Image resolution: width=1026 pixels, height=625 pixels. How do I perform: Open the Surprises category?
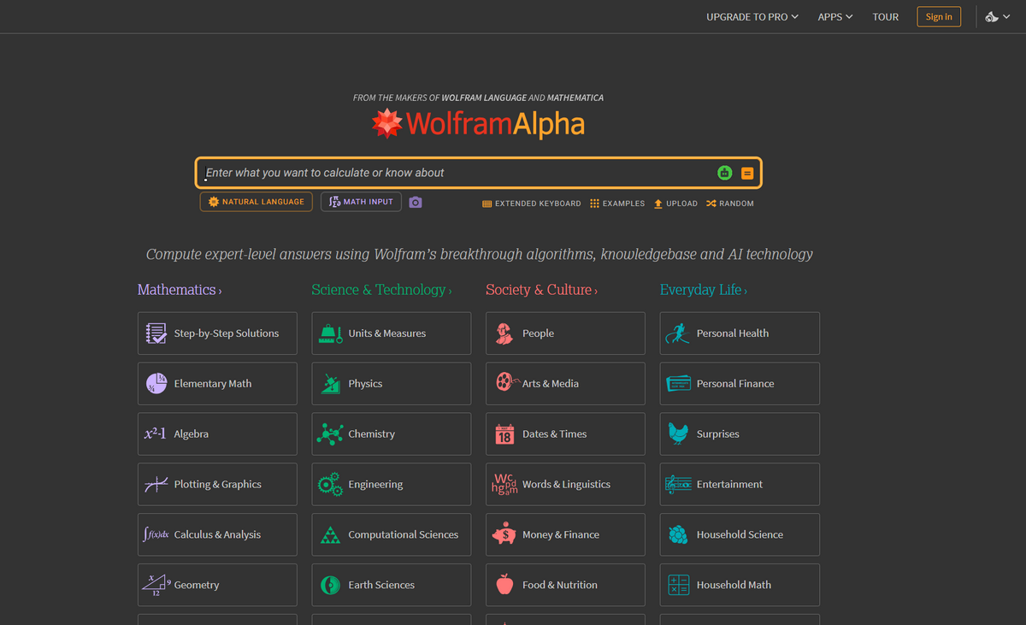pos(740,434)
